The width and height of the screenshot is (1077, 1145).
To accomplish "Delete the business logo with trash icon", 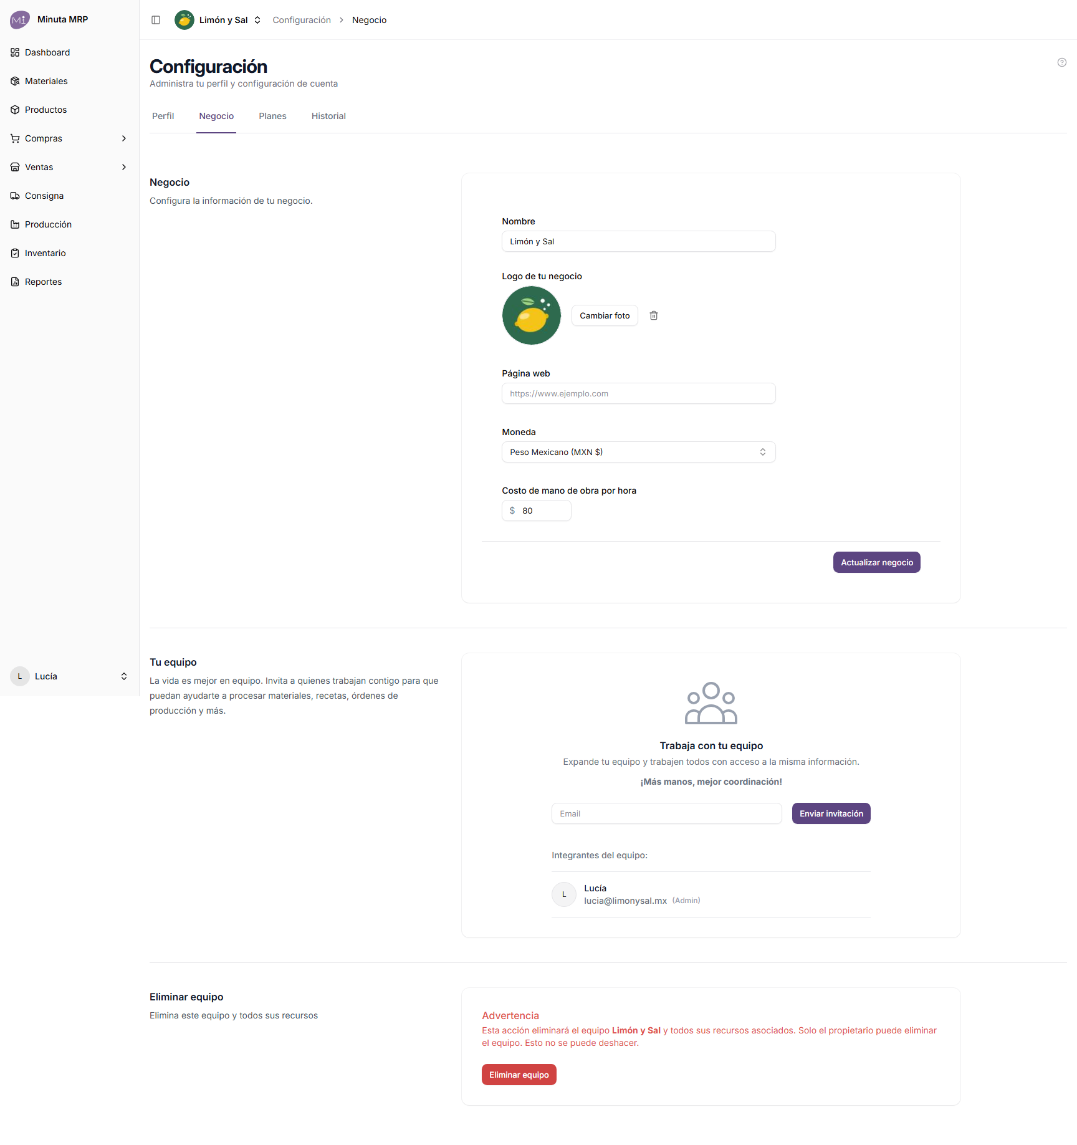I will pos(654,315).
